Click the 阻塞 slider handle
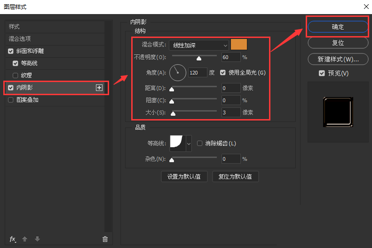This screenshot has height=248, width=372. [x=172, y=101]
